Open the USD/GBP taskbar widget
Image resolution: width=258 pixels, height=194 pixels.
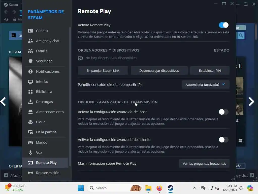(15, 188)
